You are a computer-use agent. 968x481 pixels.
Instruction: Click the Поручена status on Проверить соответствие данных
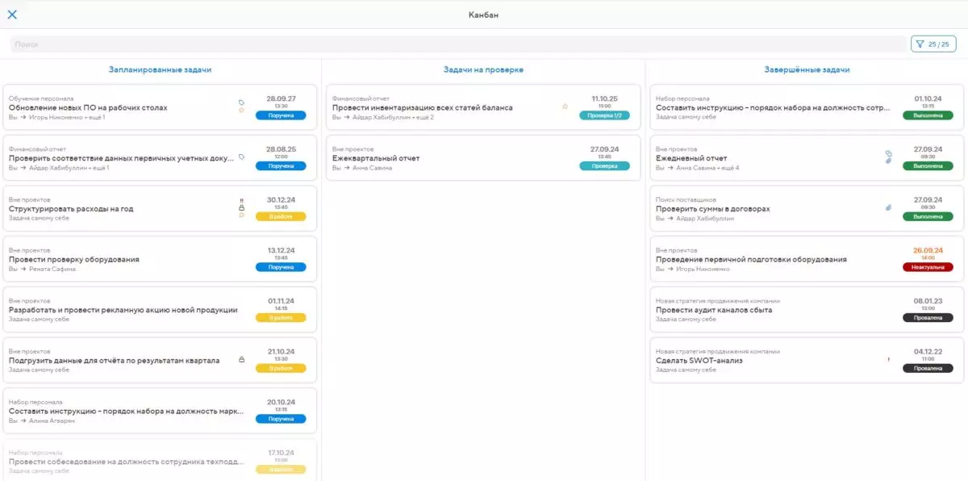point(281,166)
